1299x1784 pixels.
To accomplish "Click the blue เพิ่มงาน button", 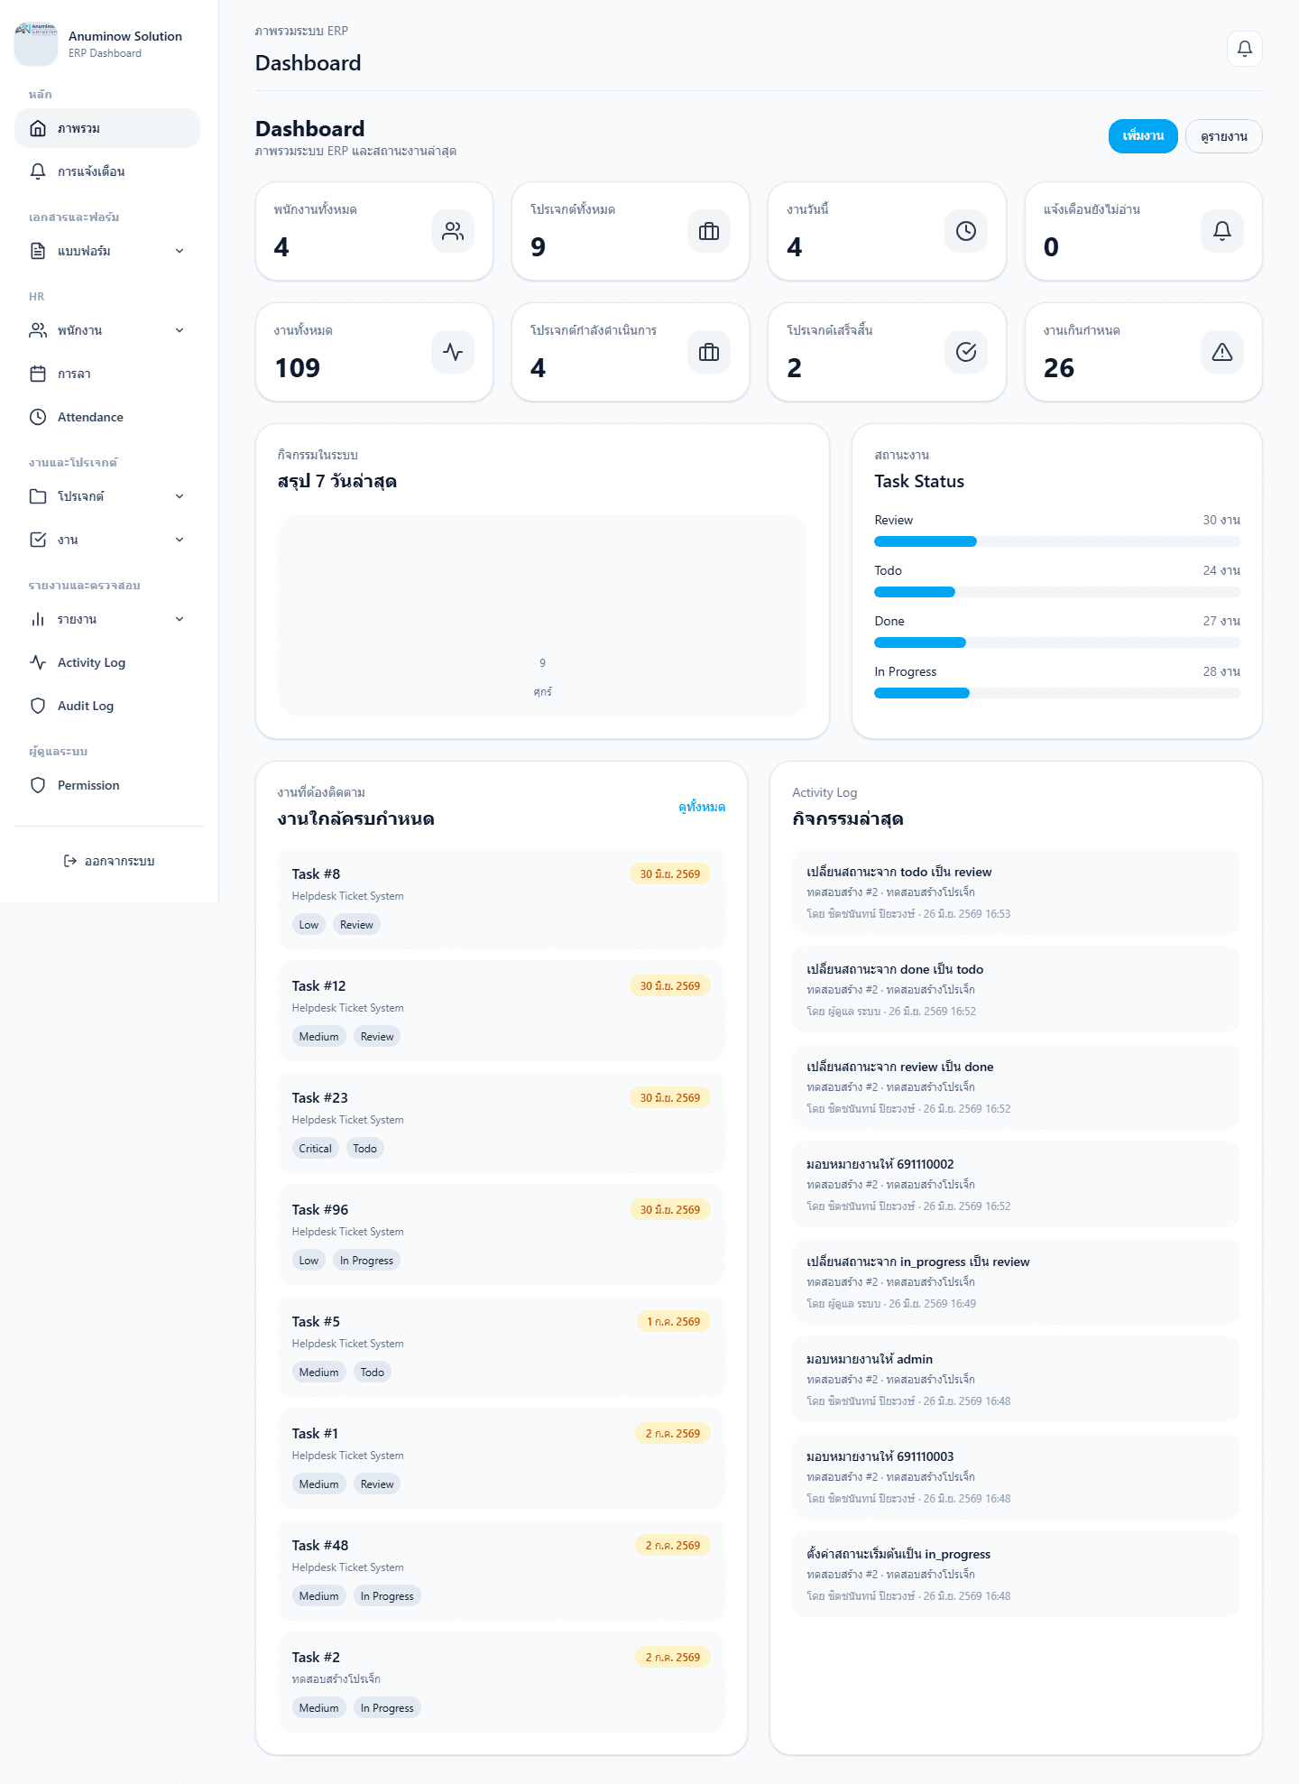I will 1143,136.
